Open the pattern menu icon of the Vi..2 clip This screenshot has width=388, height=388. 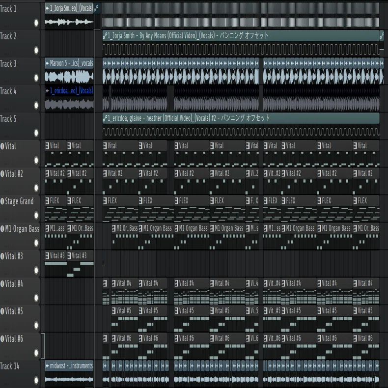[x=248, y=173]
